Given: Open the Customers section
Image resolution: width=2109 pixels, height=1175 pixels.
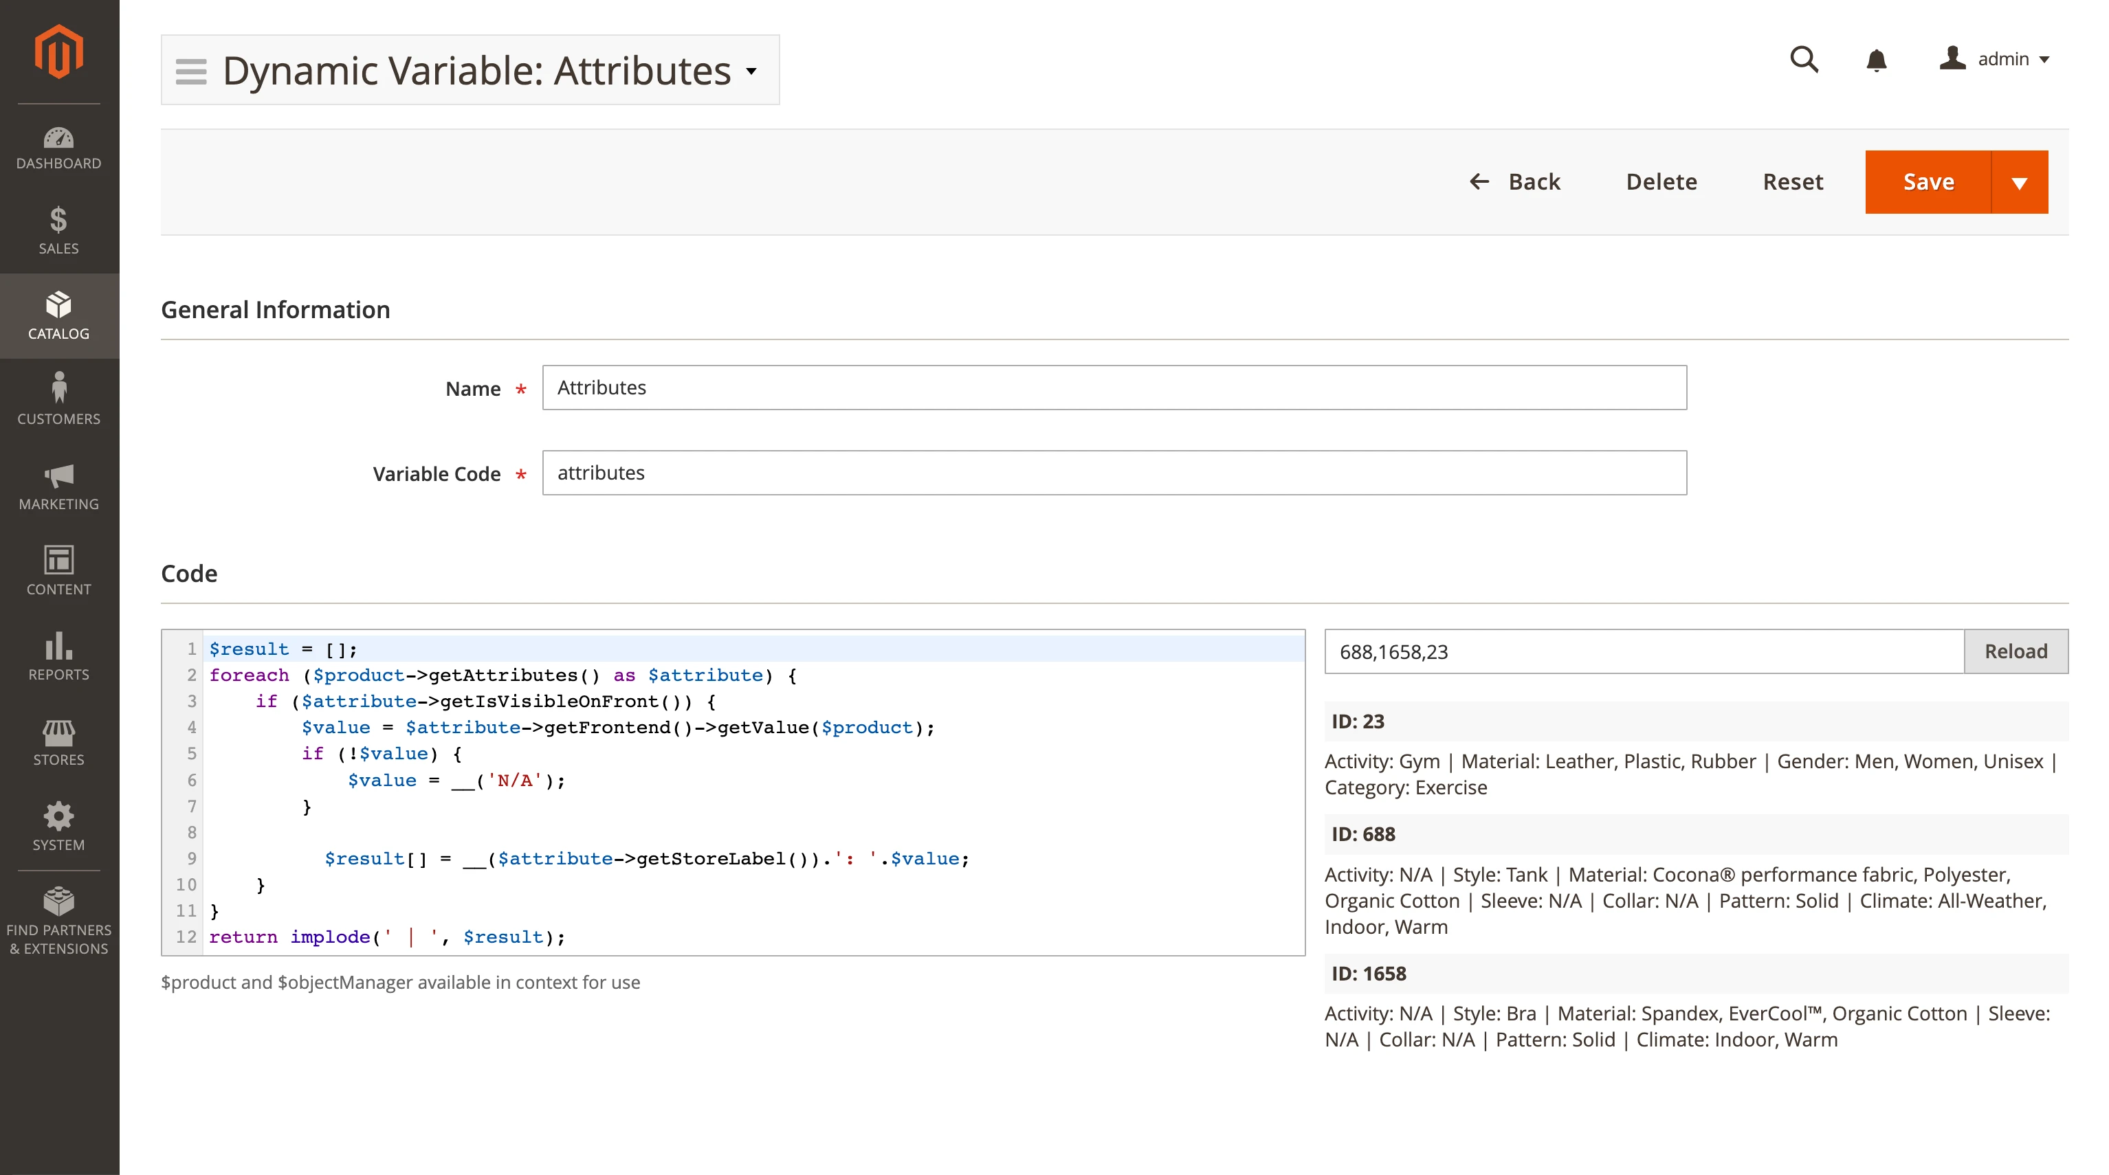Looking at the screenshot, I should (x=58, y=400).
